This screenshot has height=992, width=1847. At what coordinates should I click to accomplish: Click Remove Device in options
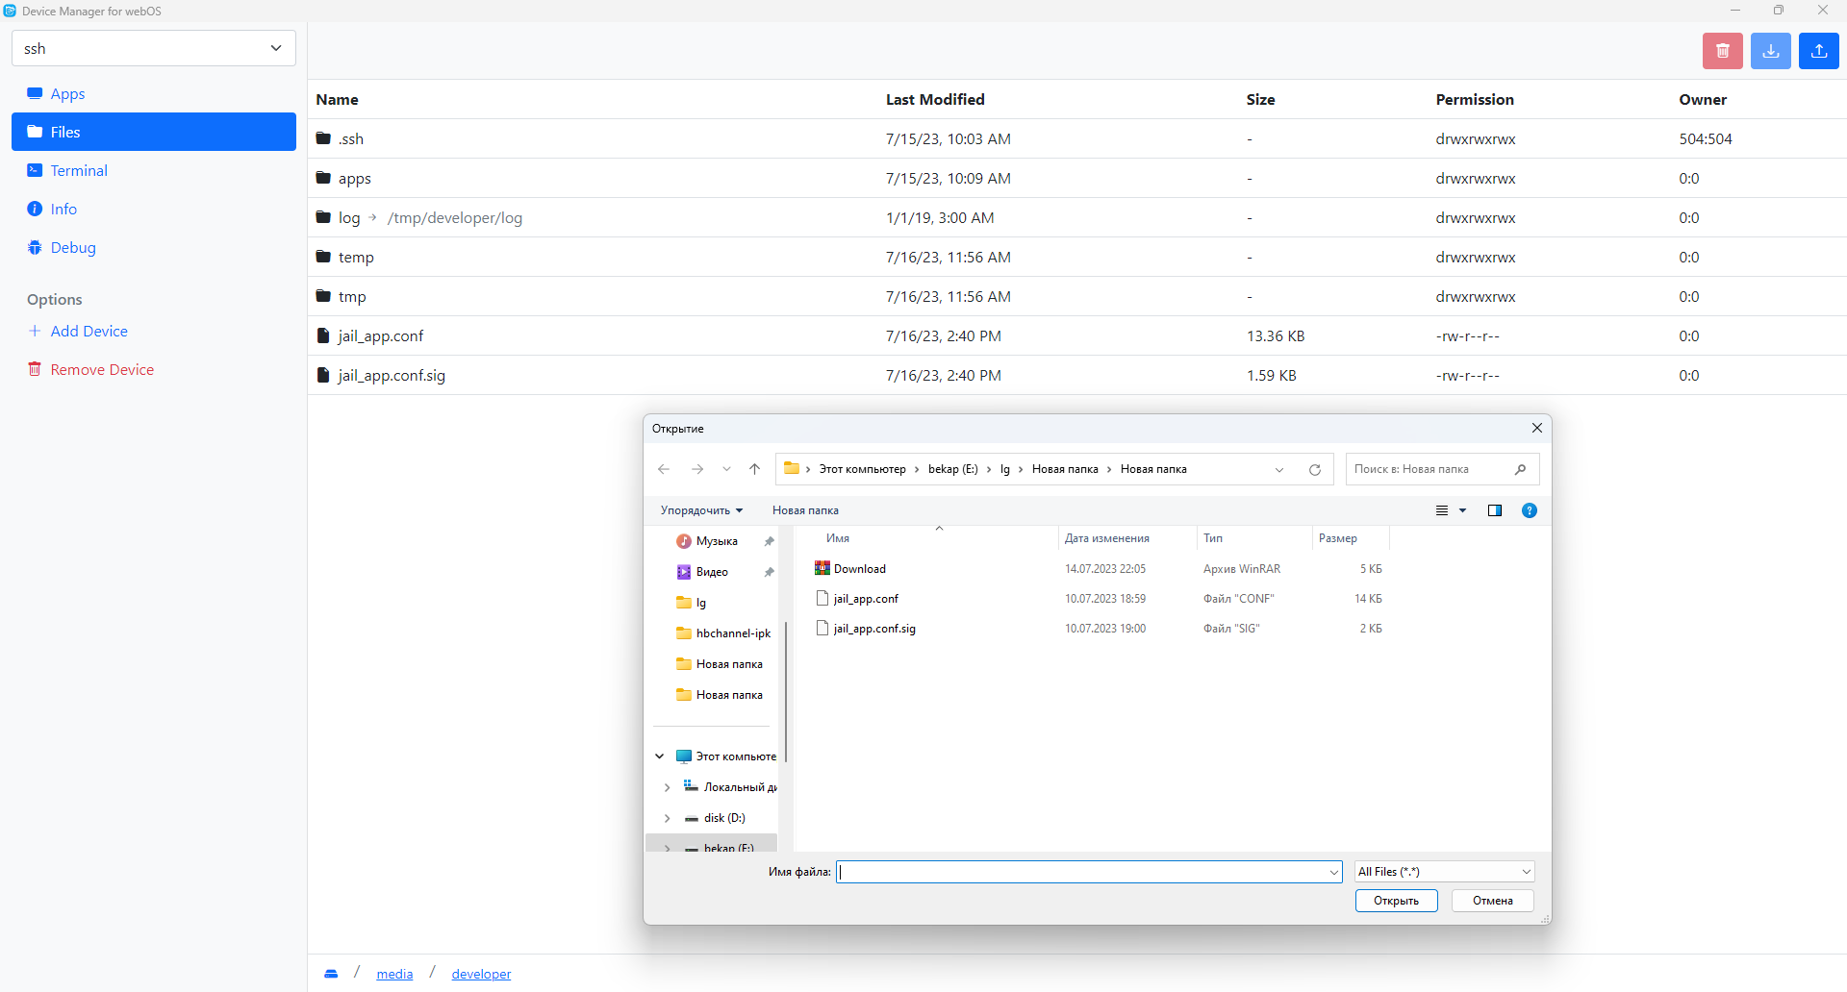click(x=102, y=369)
